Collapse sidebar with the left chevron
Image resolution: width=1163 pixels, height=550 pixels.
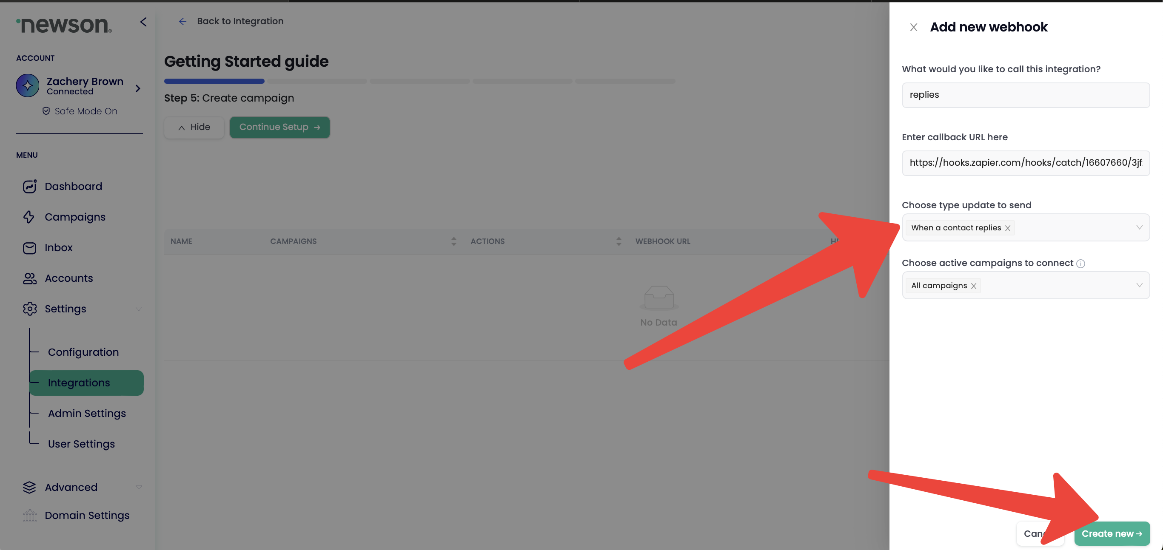143,22
